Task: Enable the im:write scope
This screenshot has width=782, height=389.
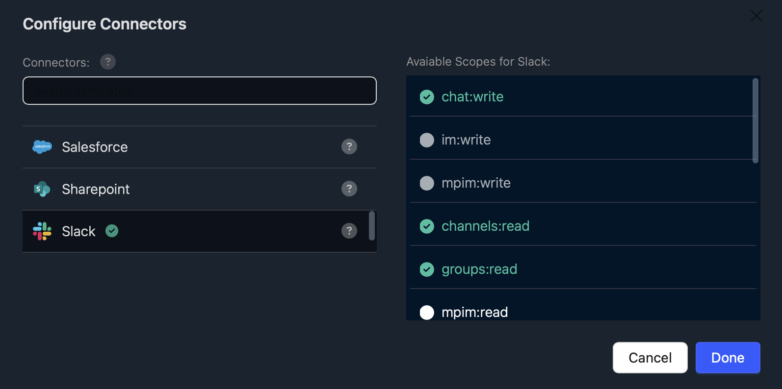Action: (427, 140)
